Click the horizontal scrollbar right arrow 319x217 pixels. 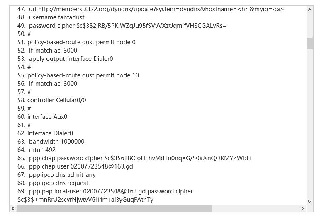302,208
